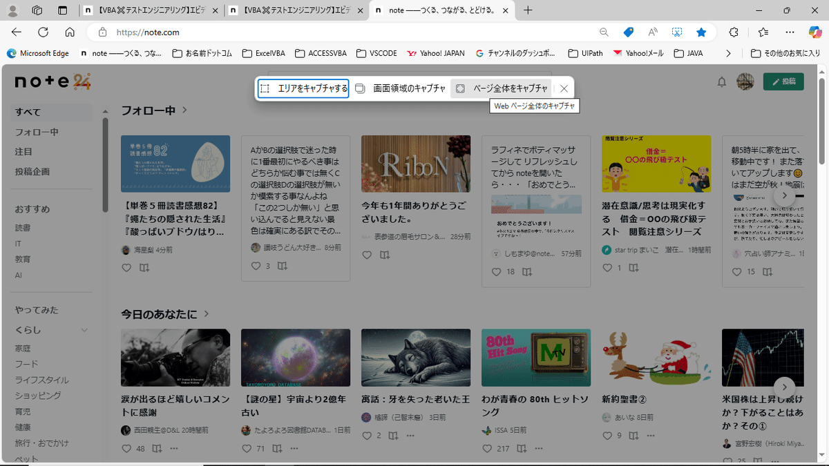829x466 pixels.
Task: Switch to the first VBA テストエンジニアリング tab
Action: [151, 10]
